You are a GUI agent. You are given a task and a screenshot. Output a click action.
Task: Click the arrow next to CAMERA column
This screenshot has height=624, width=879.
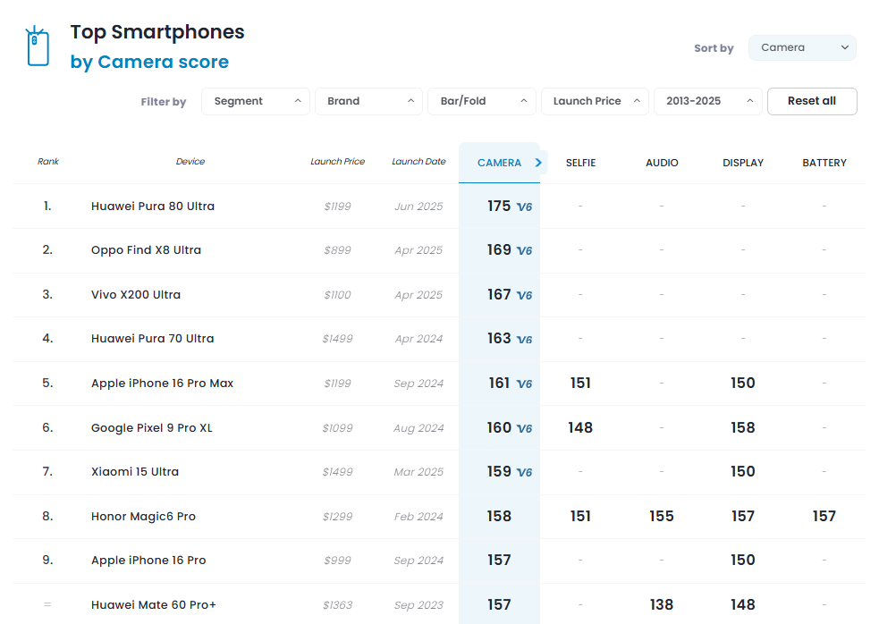click(538, 163)
